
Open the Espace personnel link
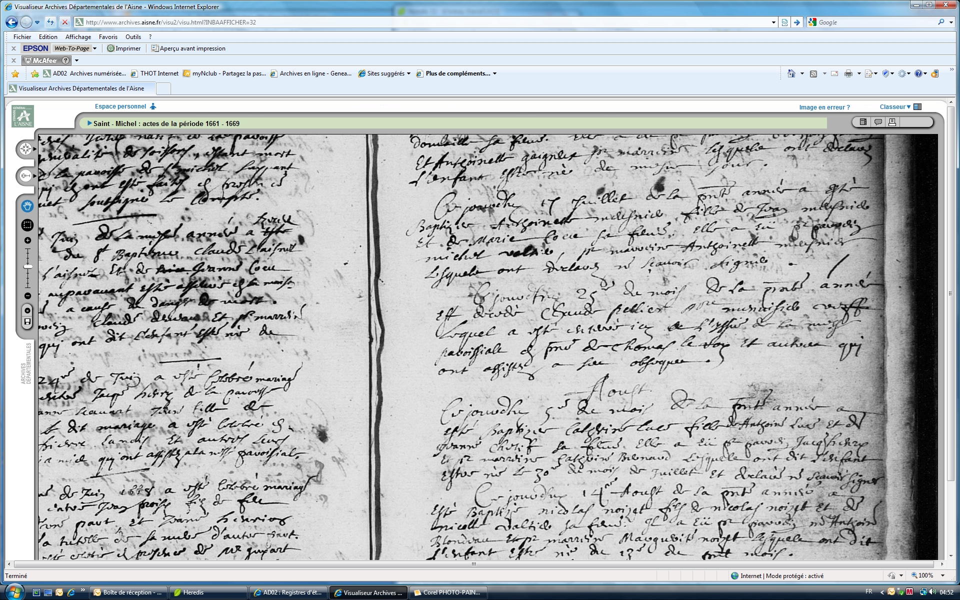[120, 106]
